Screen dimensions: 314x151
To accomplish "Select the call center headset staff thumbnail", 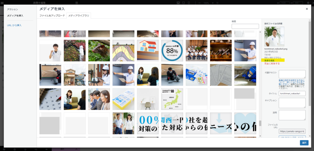I will 99,99.
